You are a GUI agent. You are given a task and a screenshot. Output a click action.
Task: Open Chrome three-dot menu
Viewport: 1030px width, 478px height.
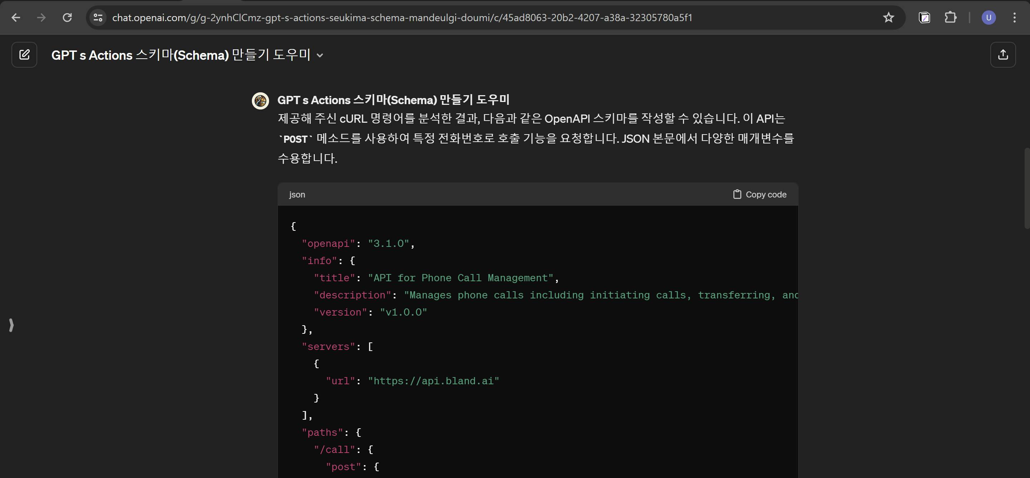pyautogui.click(x=1014, y=18)
